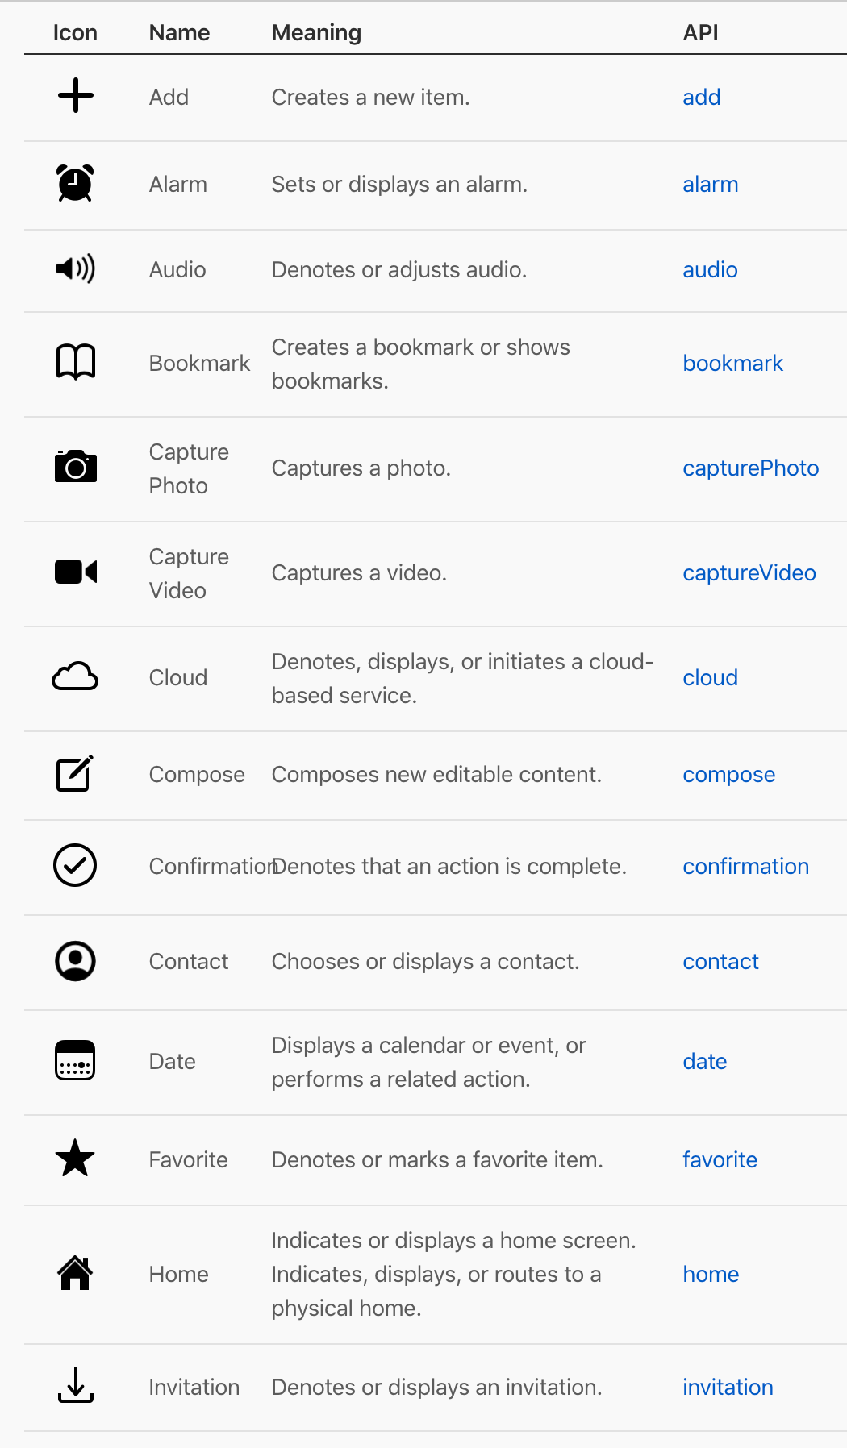Click the Confirmation checkmark circle icon

[x=75, y=865]
